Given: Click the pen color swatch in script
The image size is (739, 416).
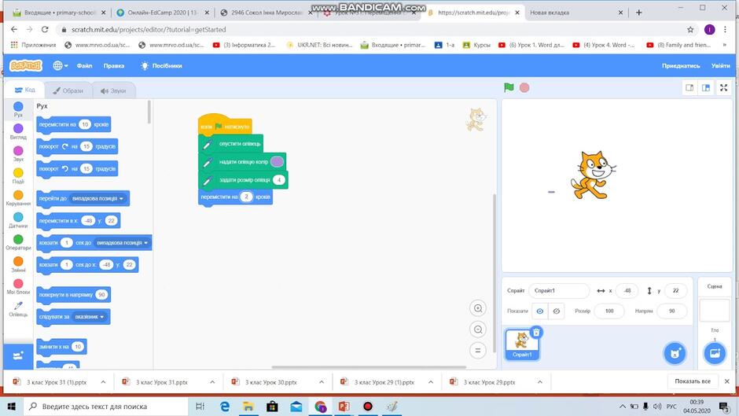Looking at the screenshot, I should [277, 162].
